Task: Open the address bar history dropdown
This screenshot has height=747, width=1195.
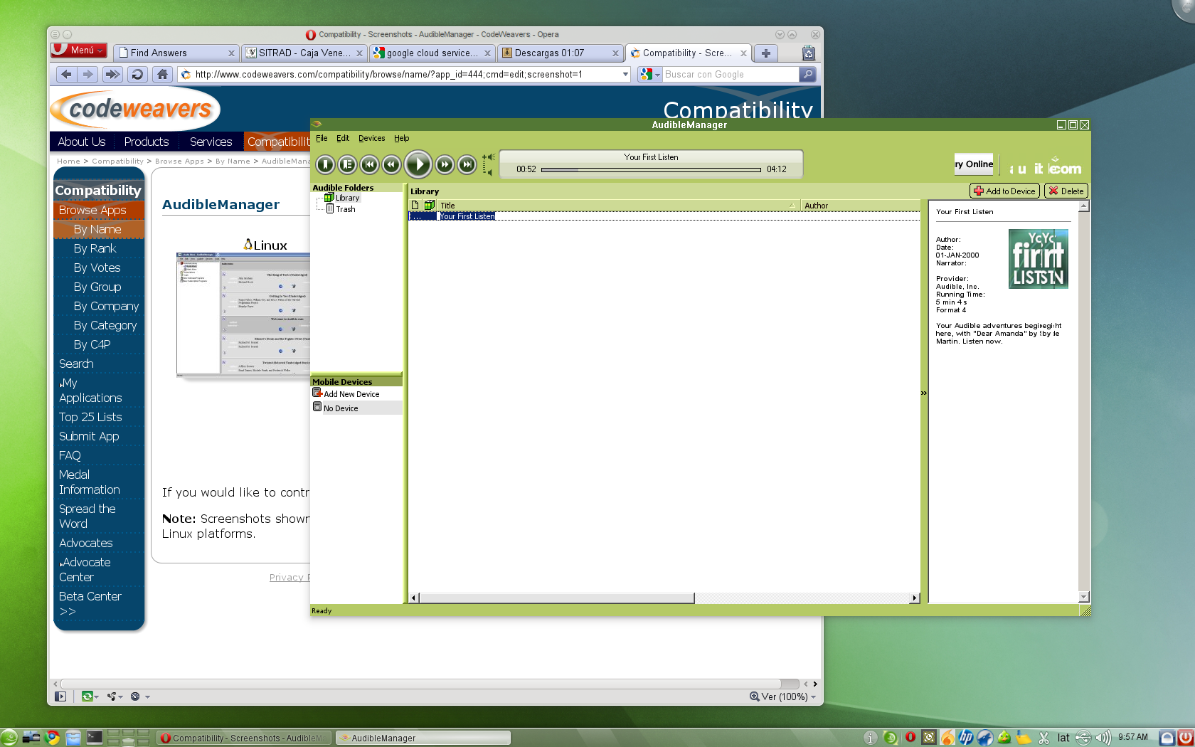Action: tap(625, 74)
